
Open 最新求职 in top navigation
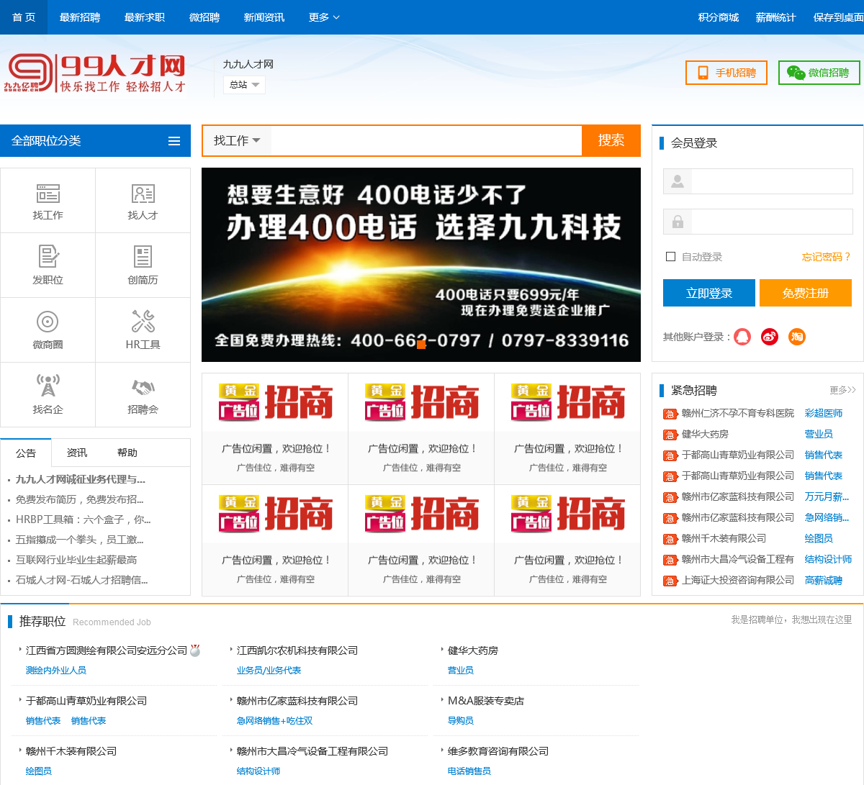pyautogui.click(x=145, y=17)
